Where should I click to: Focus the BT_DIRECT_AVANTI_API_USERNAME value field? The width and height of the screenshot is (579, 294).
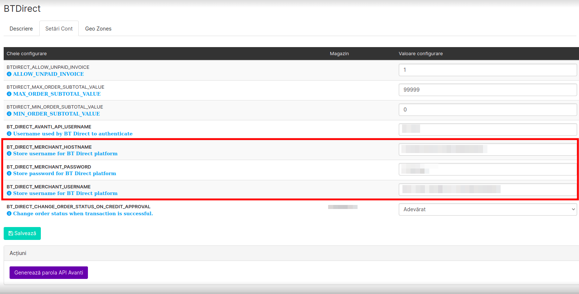coord(488,130)
